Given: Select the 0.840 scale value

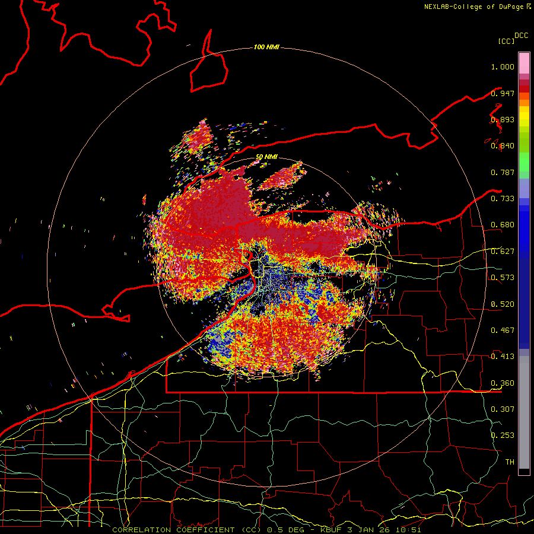Looking at the screenshot, I should (503, 146).
